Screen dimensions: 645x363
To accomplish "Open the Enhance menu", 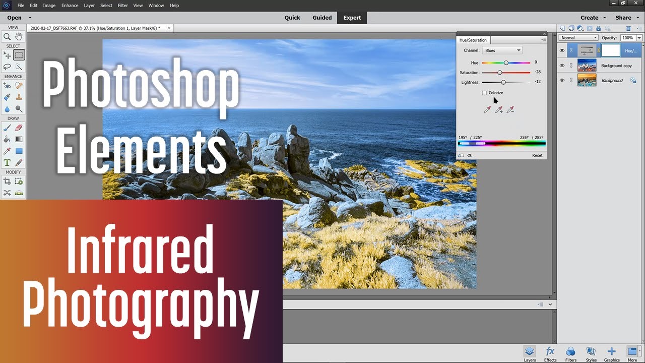I will pos(70,6).
